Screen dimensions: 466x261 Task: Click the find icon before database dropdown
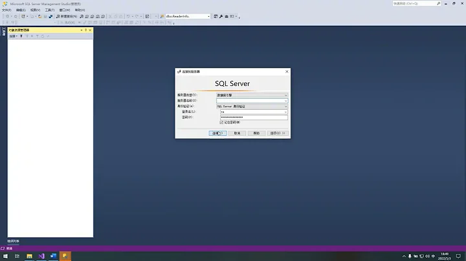coord(162,16)
